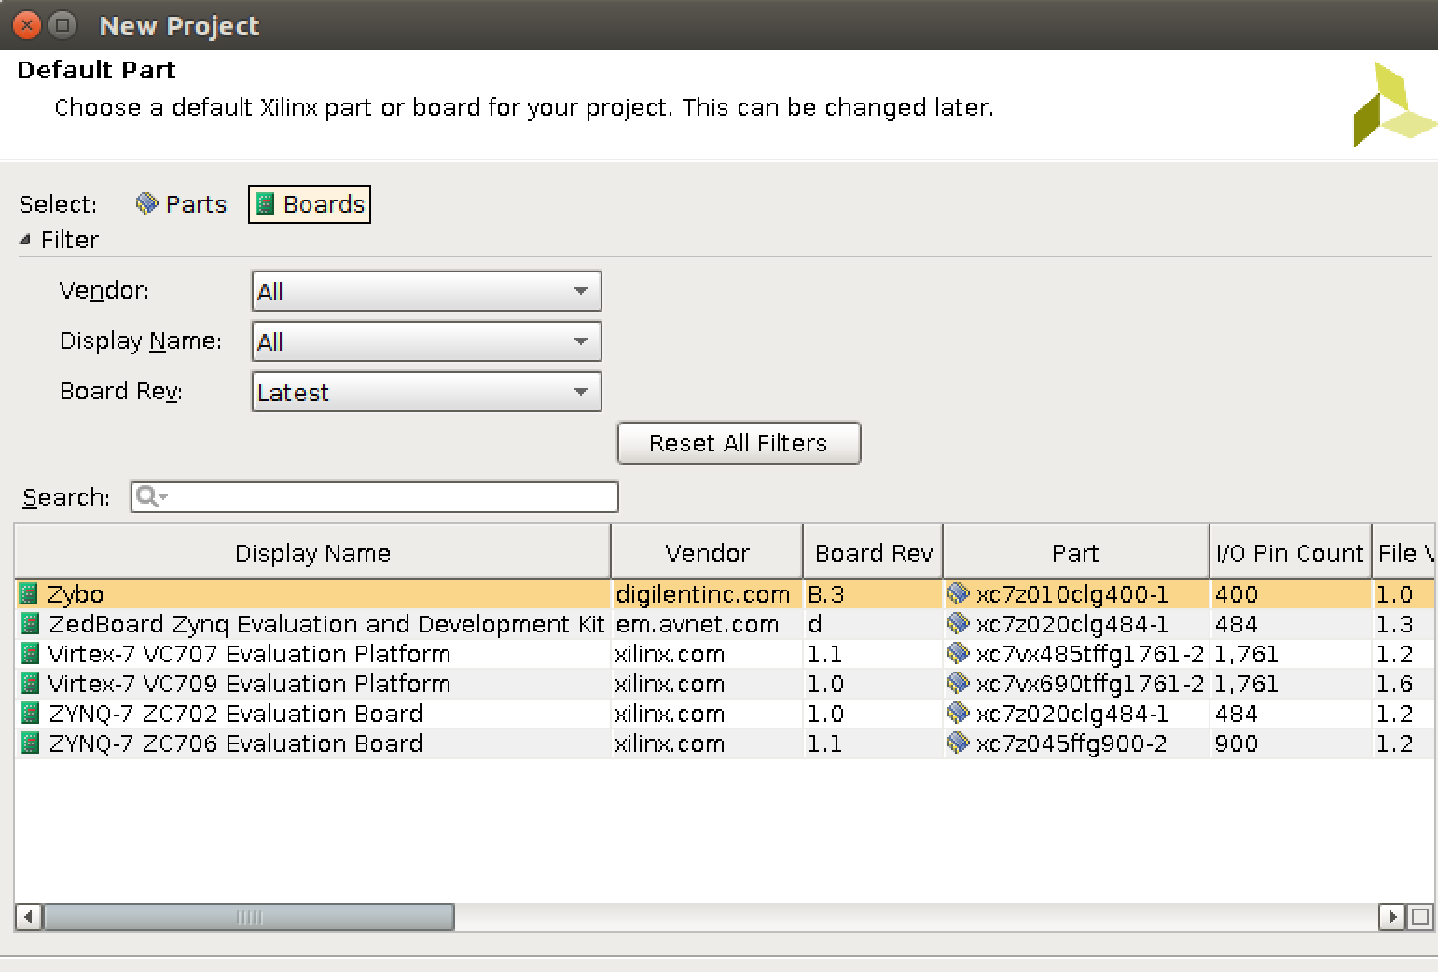Click Virtex-7 VC707 board icon
The image size is (1438, 972).
click(30, 654)
